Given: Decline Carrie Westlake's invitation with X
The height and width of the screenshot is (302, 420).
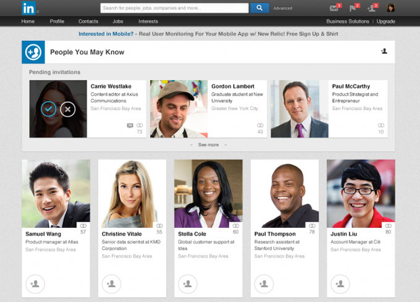Looking at the screenshot, I should (x=68, y=109).
